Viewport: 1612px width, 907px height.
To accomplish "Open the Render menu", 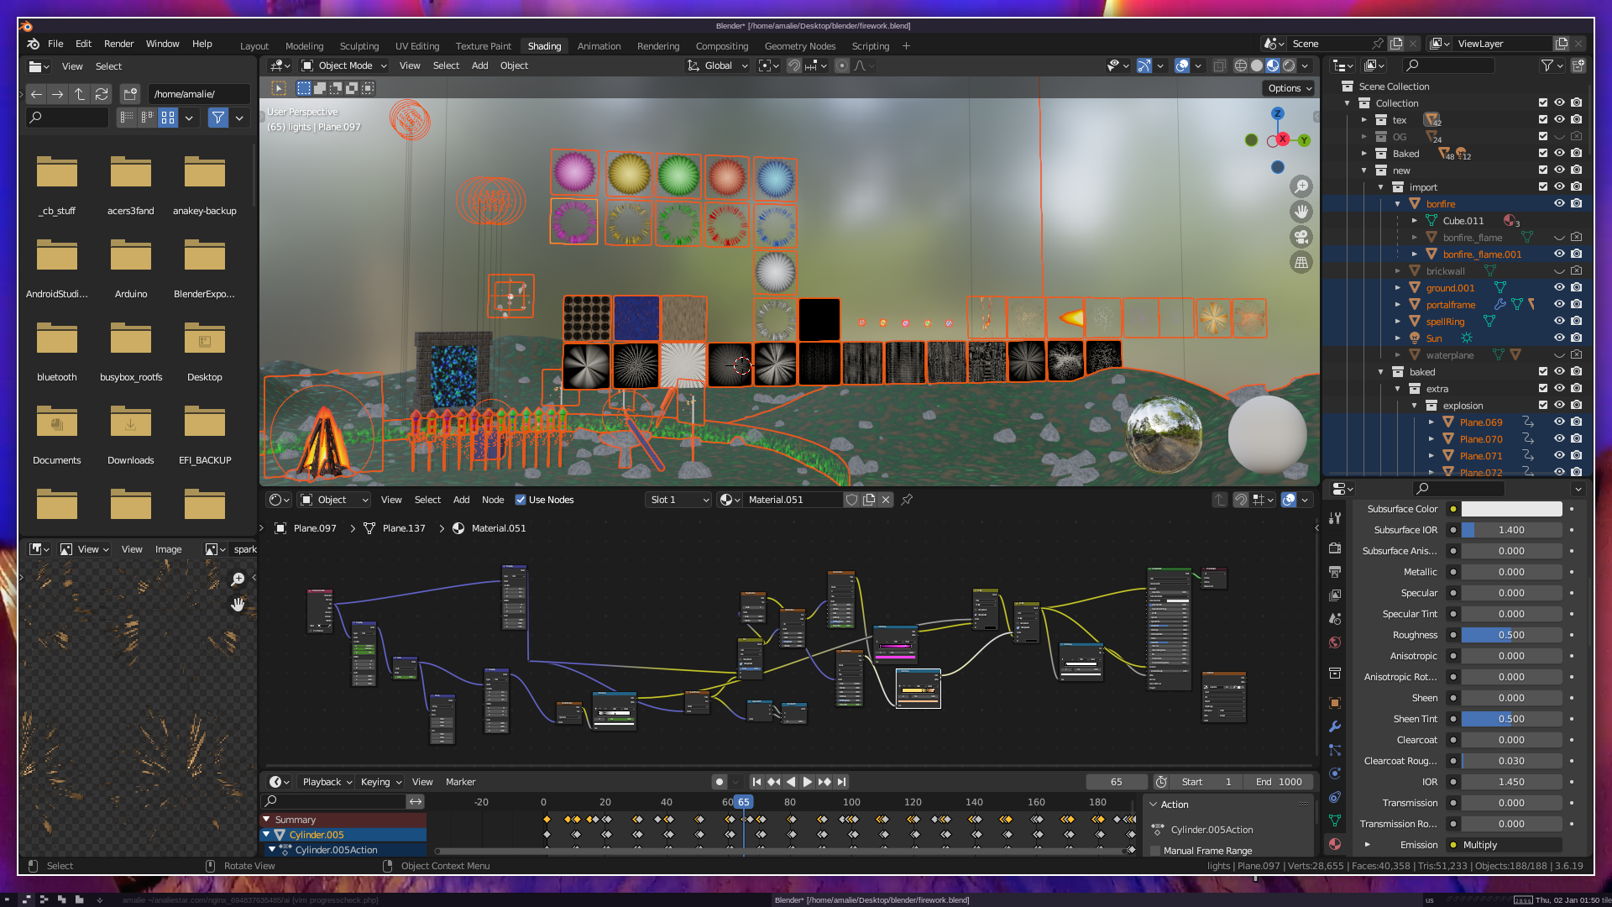I will click(x=118, y=44).
